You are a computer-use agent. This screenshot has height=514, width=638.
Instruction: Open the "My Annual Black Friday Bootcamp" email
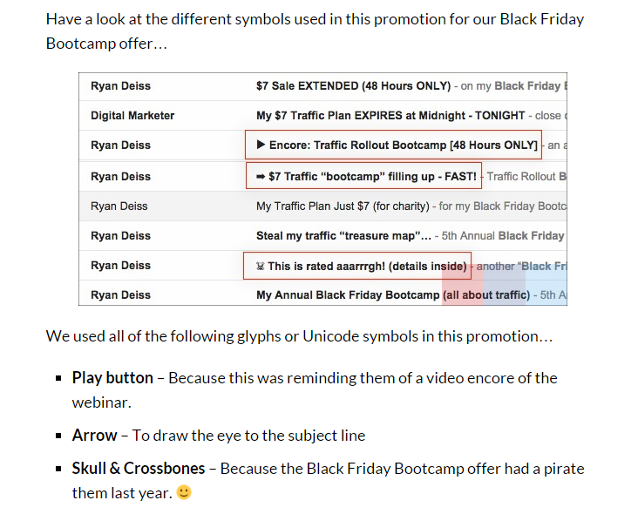[x=348, y=294]
